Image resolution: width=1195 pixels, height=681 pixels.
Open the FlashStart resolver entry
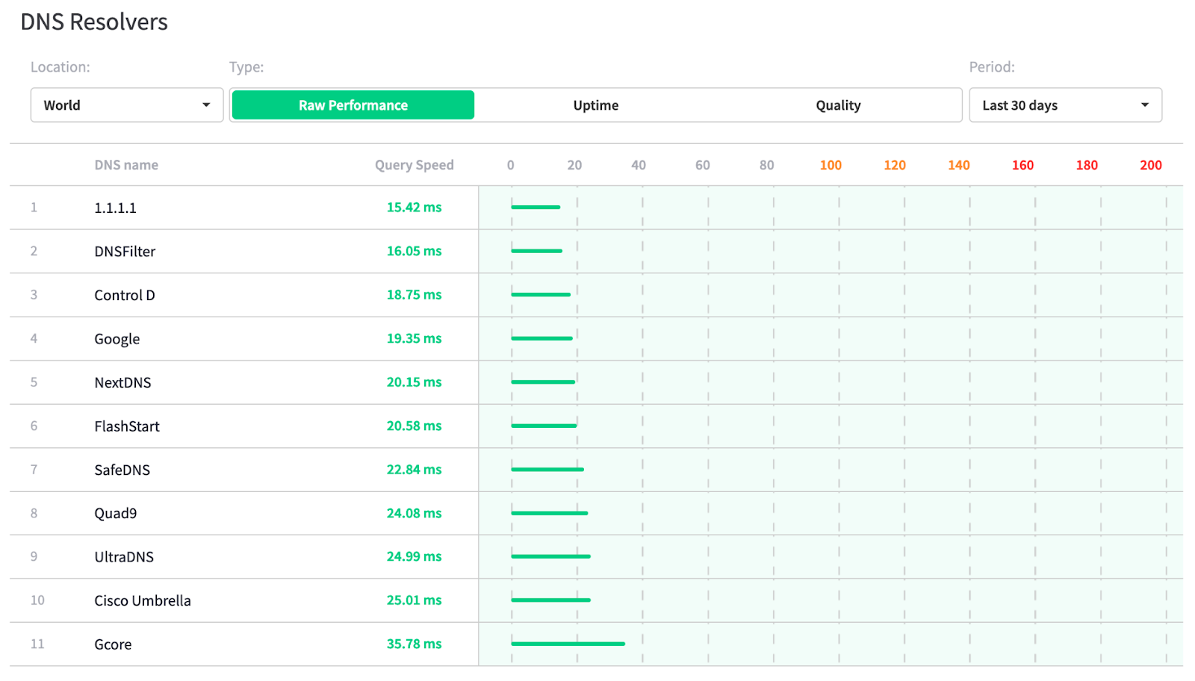click(x=127, y=426)
